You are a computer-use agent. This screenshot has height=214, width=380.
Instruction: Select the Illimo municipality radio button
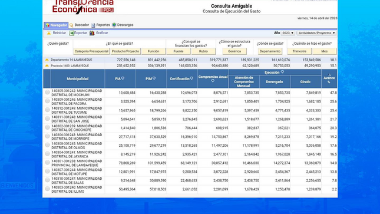click(47, 189)
